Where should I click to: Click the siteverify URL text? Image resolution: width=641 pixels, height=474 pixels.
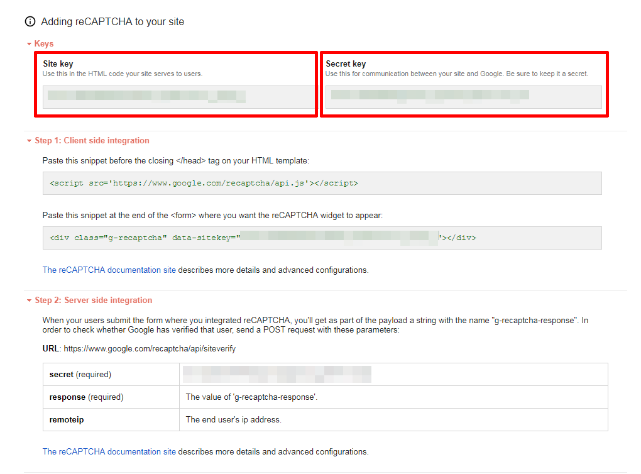(150, 348)
